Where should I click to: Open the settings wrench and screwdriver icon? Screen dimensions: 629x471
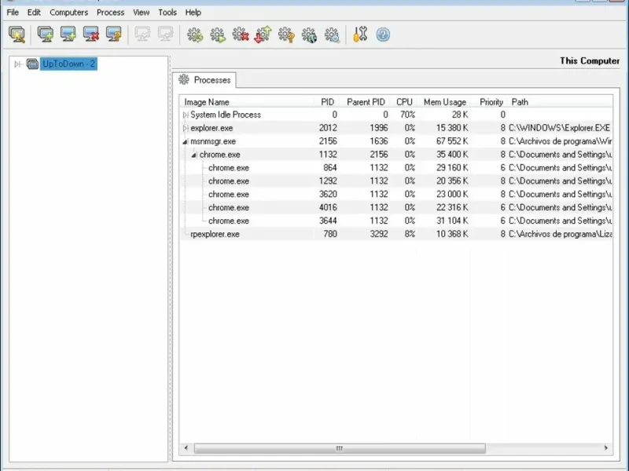(360, 35)
